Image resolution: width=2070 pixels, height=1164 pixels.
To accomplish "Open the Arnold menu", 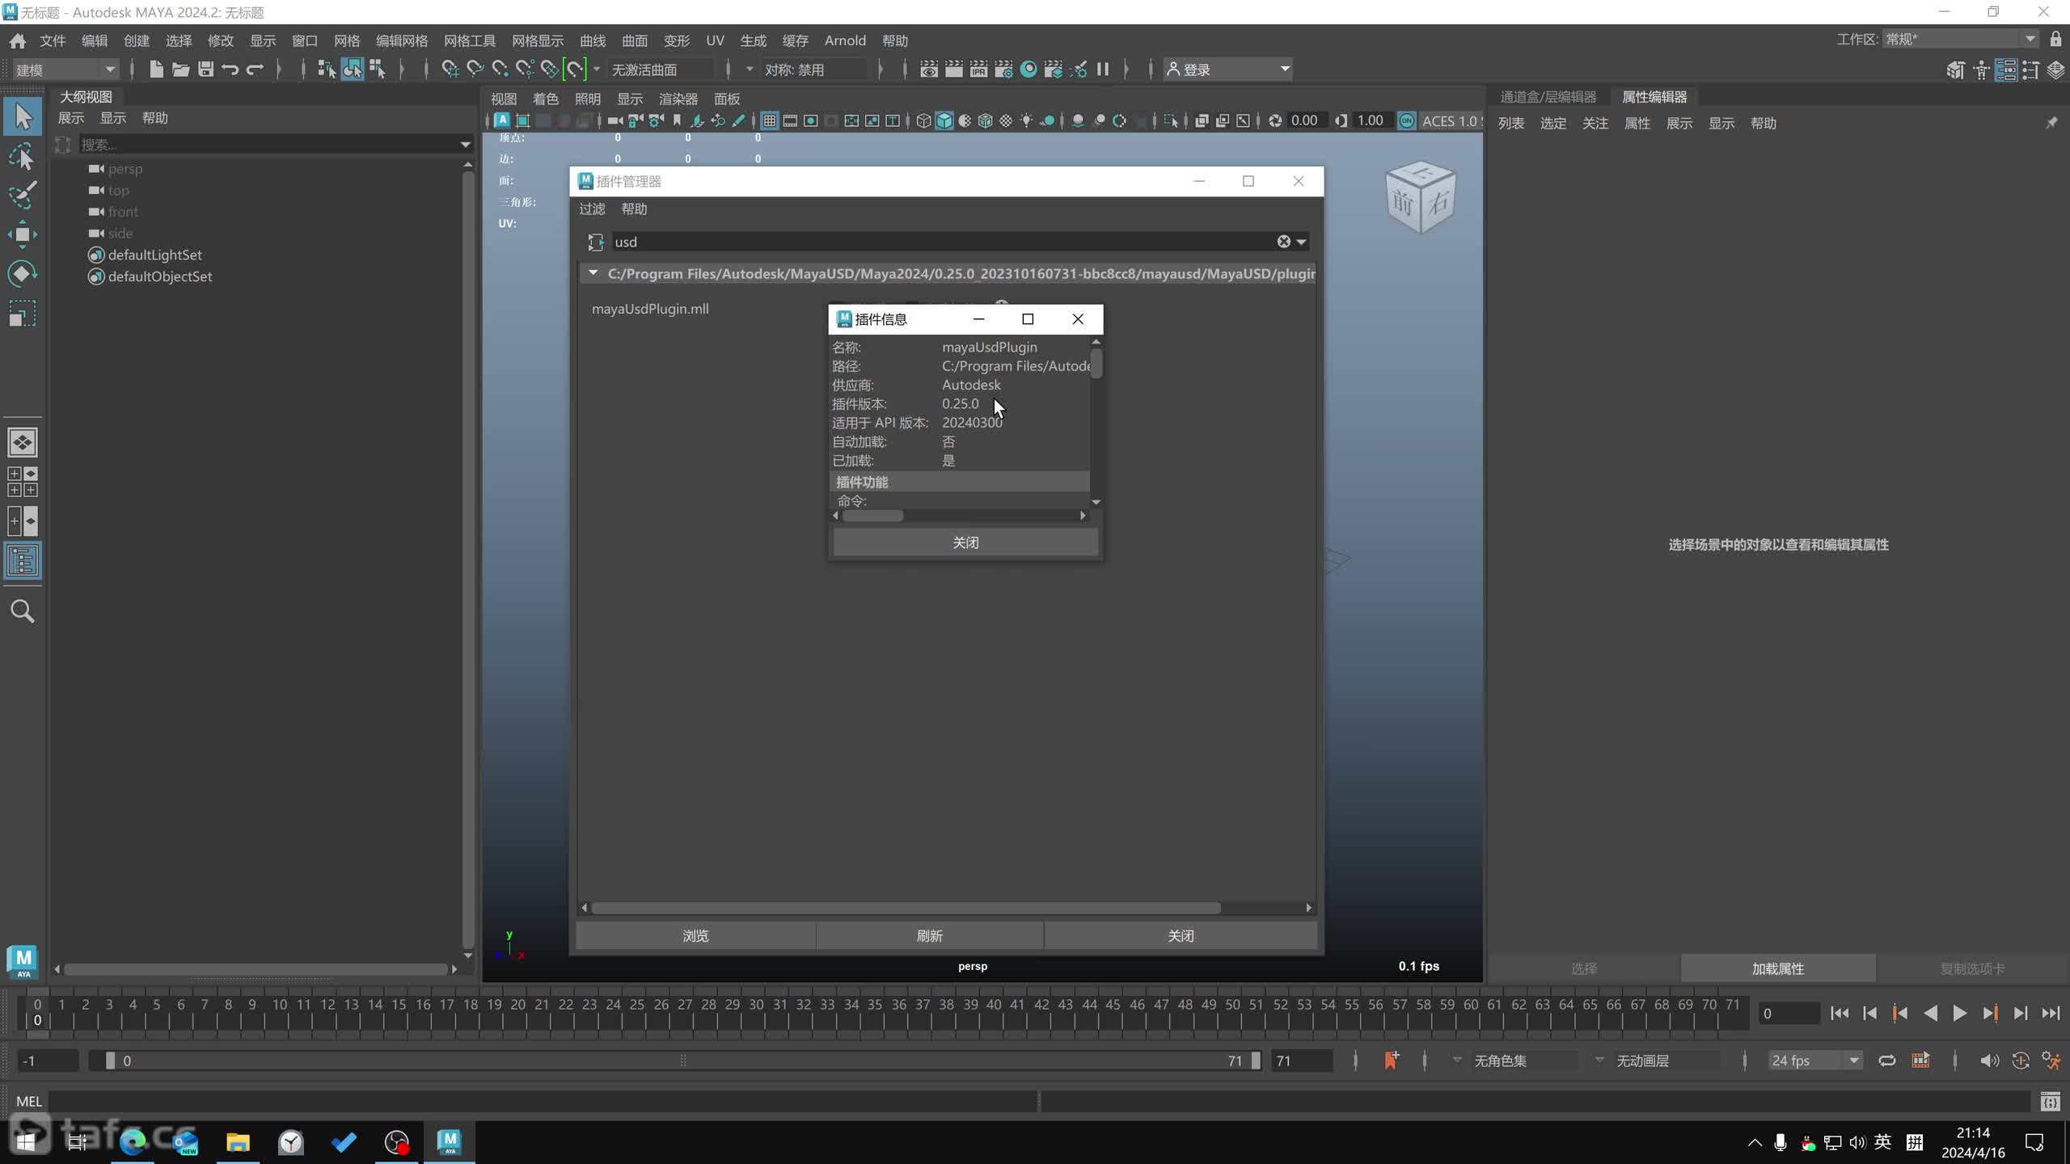I will [x=845, y=40].
